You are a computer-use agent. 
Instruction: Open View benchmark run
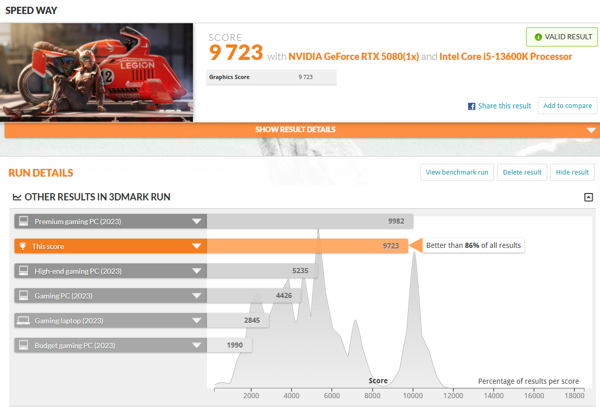(457, 173)
